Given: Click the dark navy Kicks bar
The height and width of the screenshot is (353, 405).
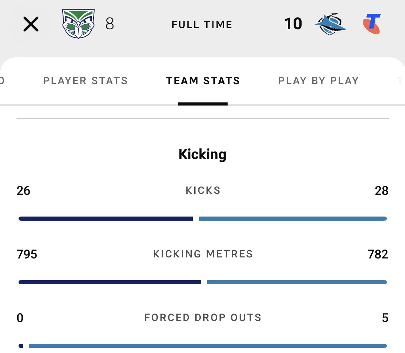Looking at the screenshot, I should point(106,219).
